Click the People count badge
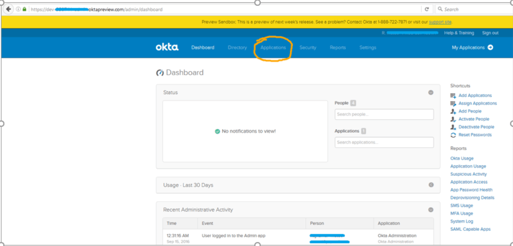Screen dimensions: 513x246 coord(353,103)
